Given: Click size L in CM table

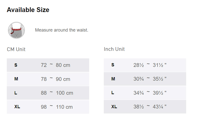Looking at the screenshot, I should click(16, 93).
